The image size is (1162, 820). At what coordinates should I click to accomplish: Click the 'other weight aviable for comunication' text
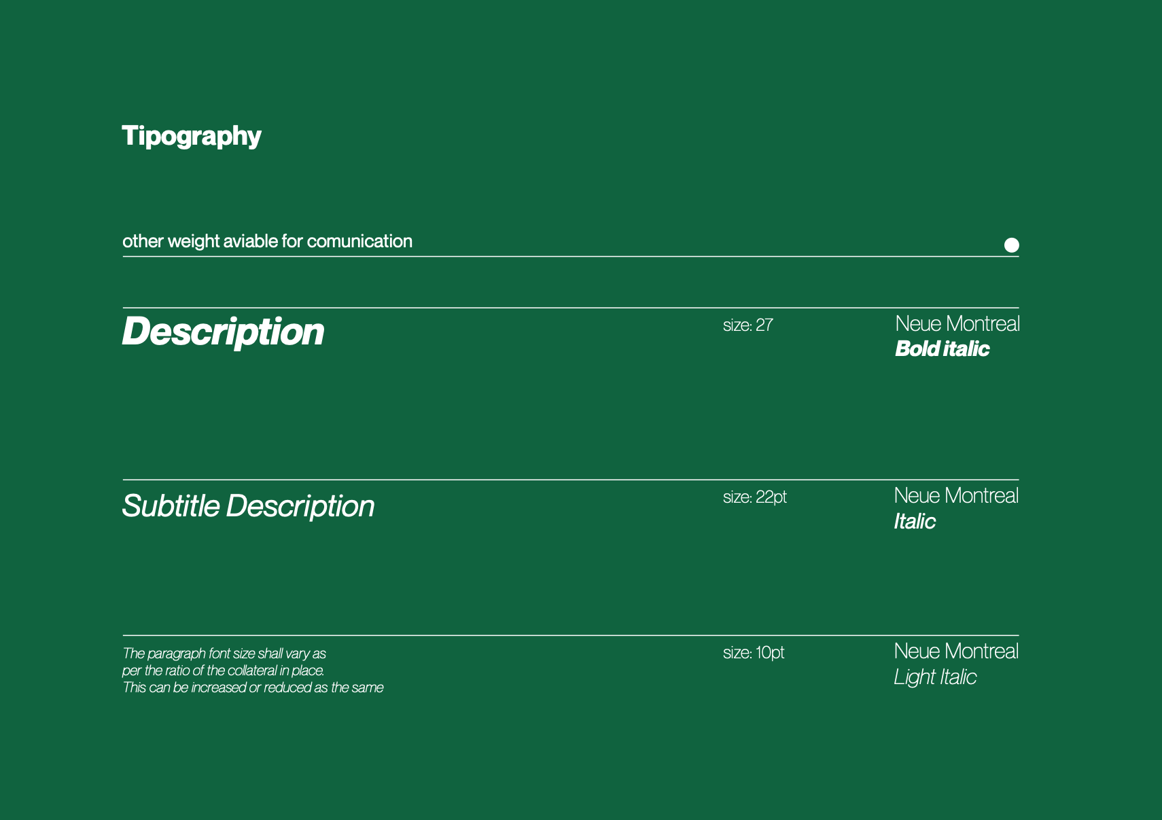click(267, 241)
